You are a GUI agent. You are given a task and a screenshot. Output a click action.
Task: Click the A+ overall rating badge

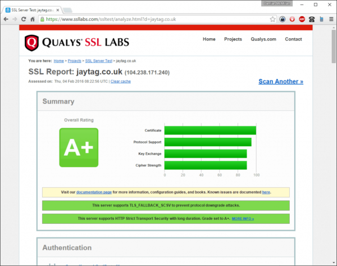(x=79, y=147)
